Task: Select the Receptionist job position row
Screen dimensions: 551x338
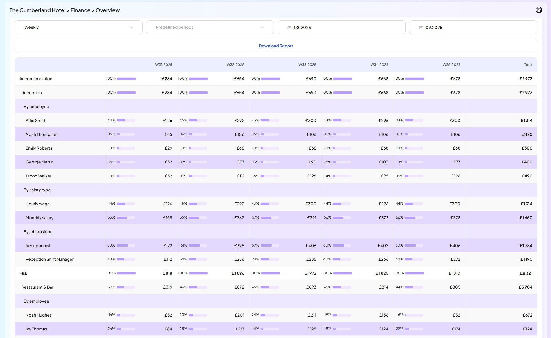Action: [x=38, y=246]
